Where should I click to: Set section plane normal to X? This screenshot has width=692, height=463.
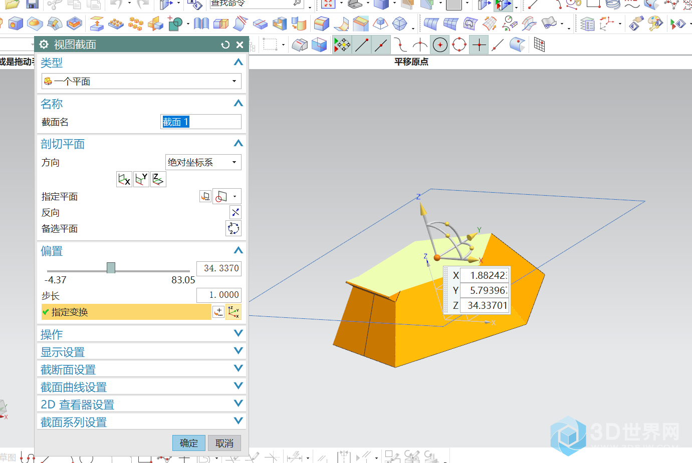pyautogui.click(x=124, y=179)
